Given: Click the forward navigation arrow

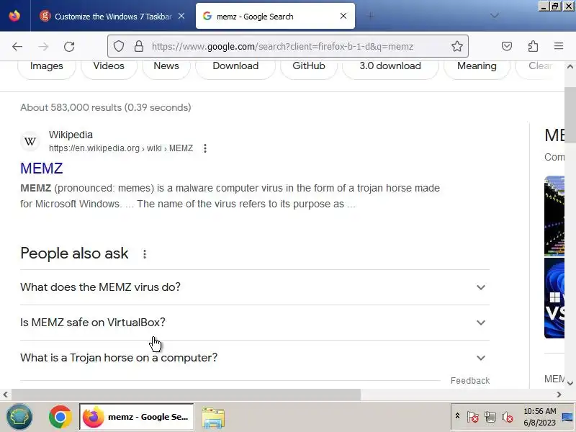Looking at the screenshot, I should click(x=43, y=47).
